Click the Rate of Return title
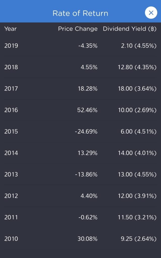The image size is (161, 258). (80, 13)
